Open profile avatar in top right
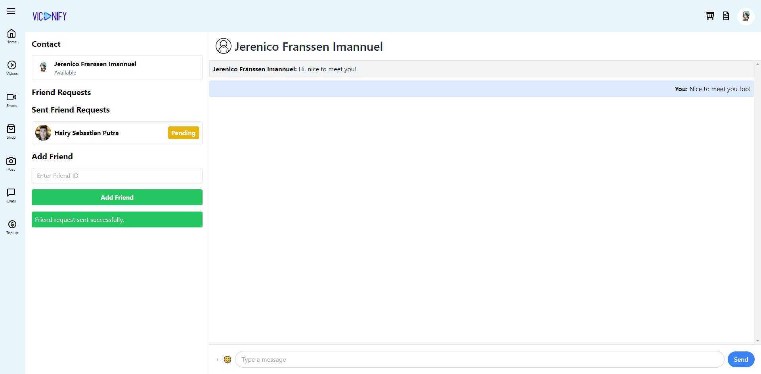Image resolution: width=761 pixels, height=374 pixels. click(746, 16)
